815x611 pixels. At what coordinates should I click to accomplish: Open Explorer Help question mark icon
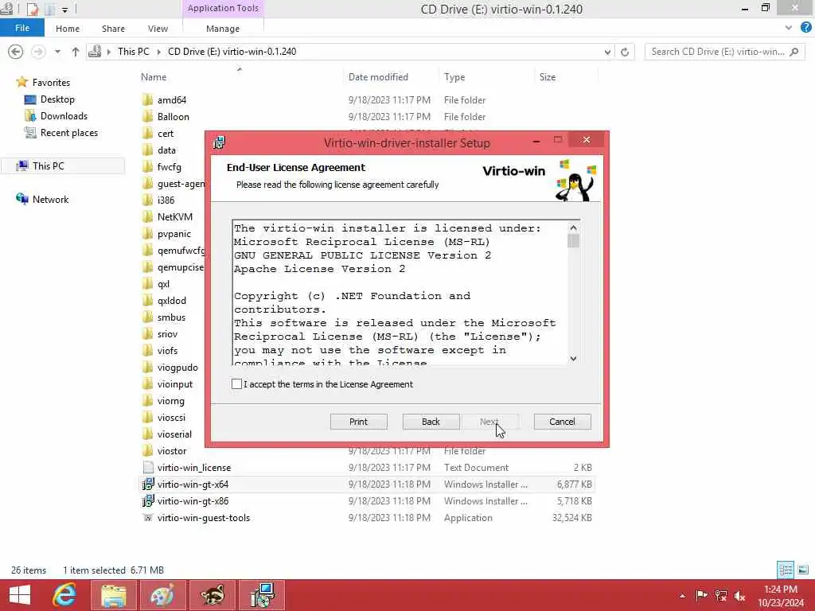pyautogui.click(x=805, y=28)
